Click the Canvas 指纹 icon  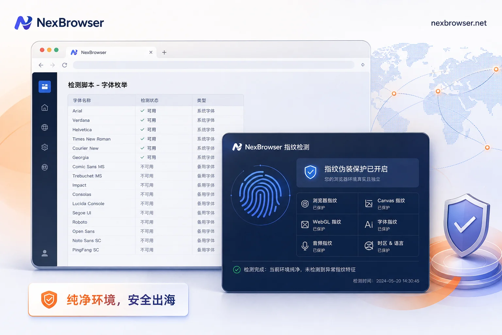click(369, 203)
